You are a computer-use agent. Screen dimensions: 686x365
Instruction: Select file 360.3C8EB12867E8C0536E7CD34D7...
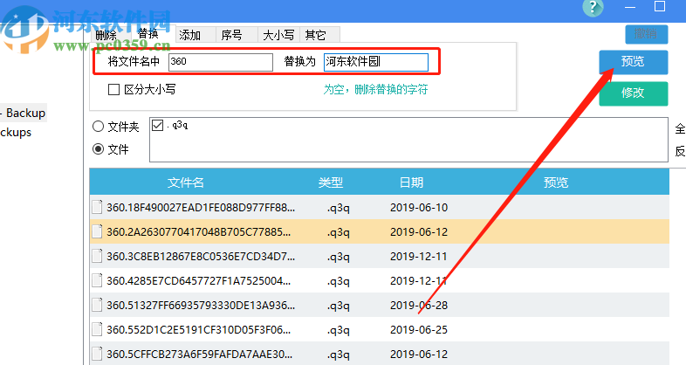tap(201, 257)
